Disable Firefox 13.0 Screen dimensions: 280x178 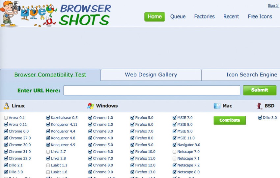pyautogui.click(x=132, y=172)
